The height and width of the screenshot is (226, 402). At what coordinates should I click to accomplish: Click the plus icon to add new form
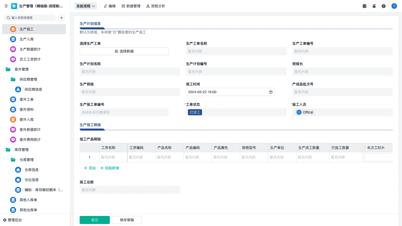61,18
